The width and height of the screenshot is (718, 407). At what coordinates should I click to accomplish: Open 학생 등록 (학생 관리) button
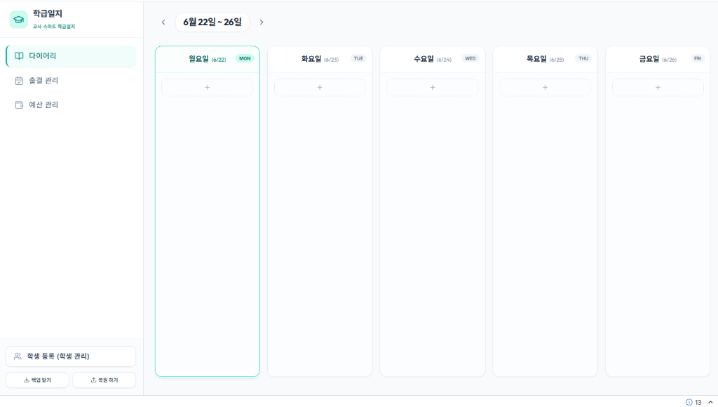71,356
